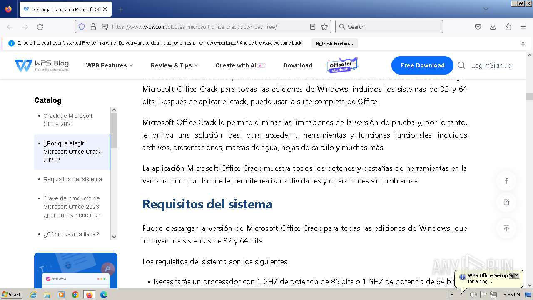Launch Chrome from the taskbar

pos(75,295)
